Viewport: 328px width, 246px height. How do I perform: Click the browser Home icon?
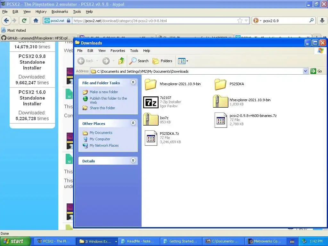(x=36, y=20)
